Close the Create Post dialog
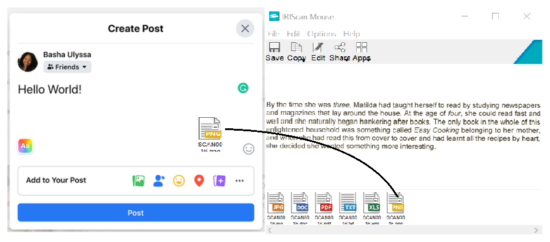Viewport: 550px width, 242px height. tap(245, 28)
